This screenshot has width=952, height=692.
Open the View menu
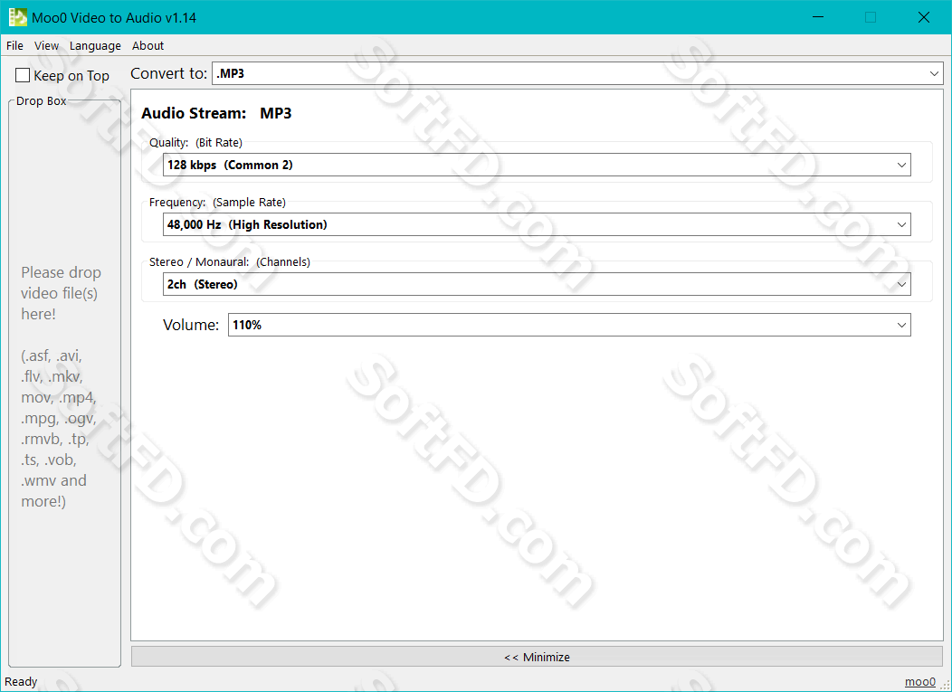tap(46, 45)
